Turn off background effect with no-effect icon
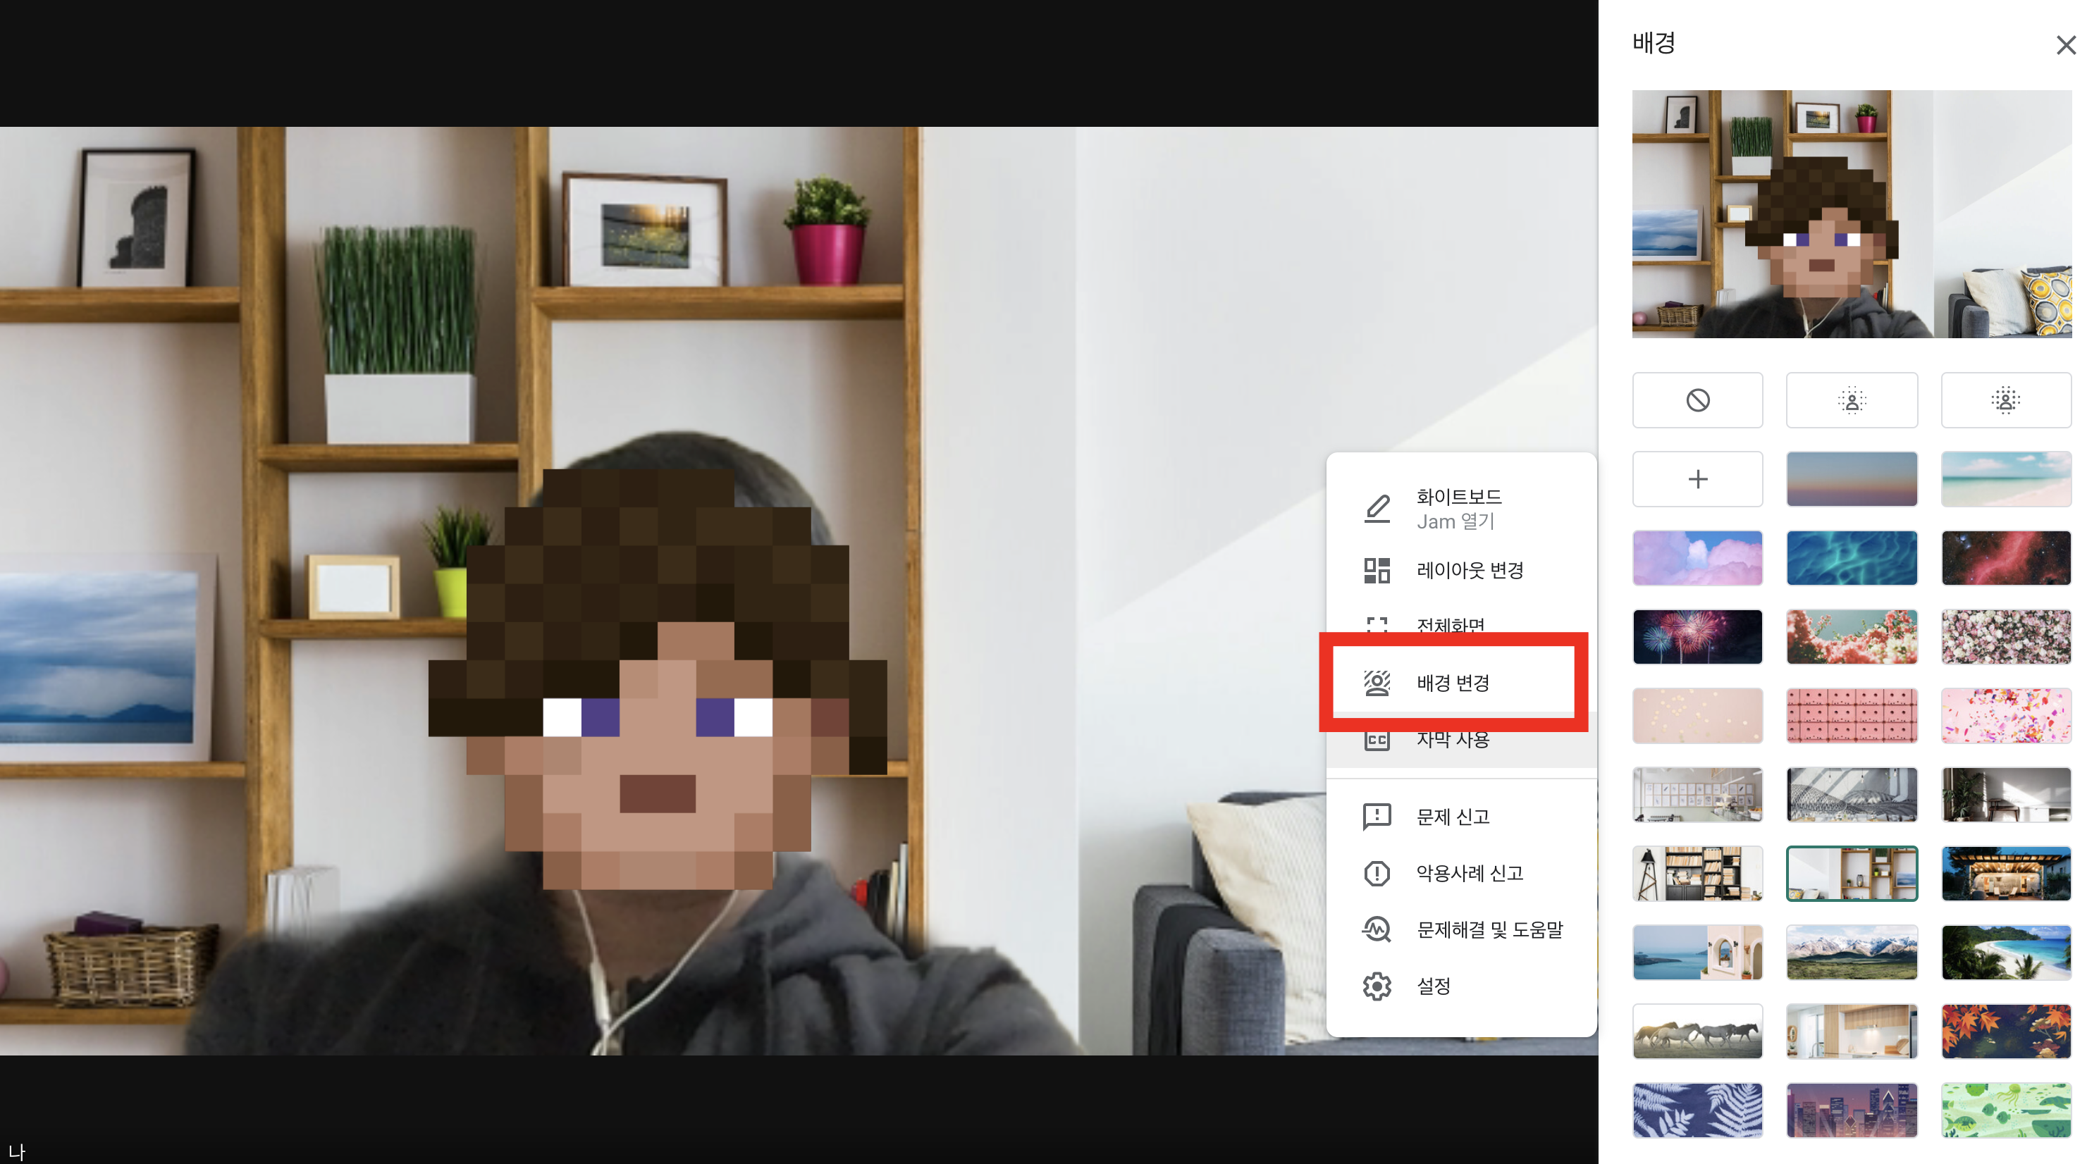 [x=1697, y=400]
